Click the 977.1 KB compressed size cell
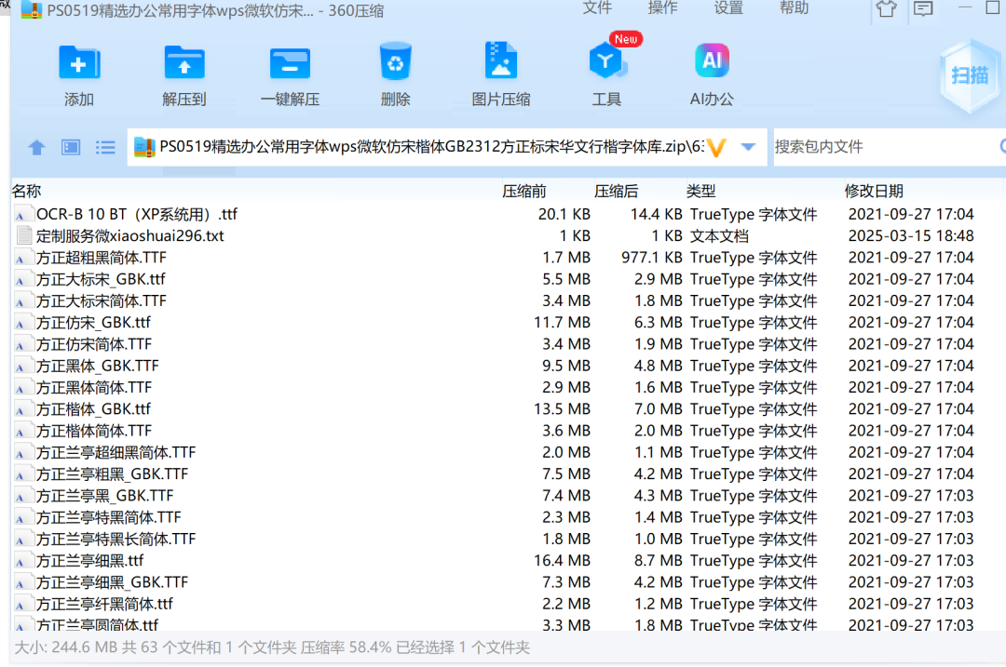Viewport: 1006px width, 667px height. click(x=652, y=258)
